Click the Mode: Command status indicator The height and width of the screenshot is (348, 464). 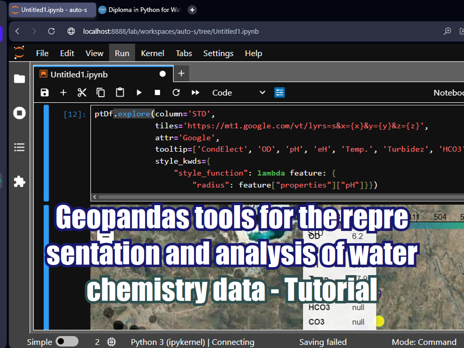coord(424,342)
